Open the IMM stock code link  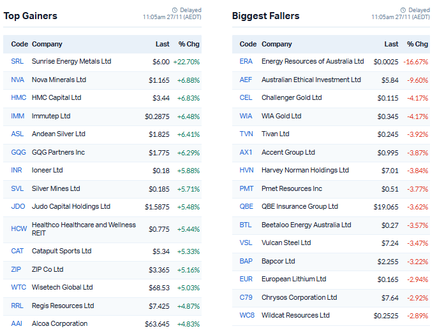tap(18, 116)
